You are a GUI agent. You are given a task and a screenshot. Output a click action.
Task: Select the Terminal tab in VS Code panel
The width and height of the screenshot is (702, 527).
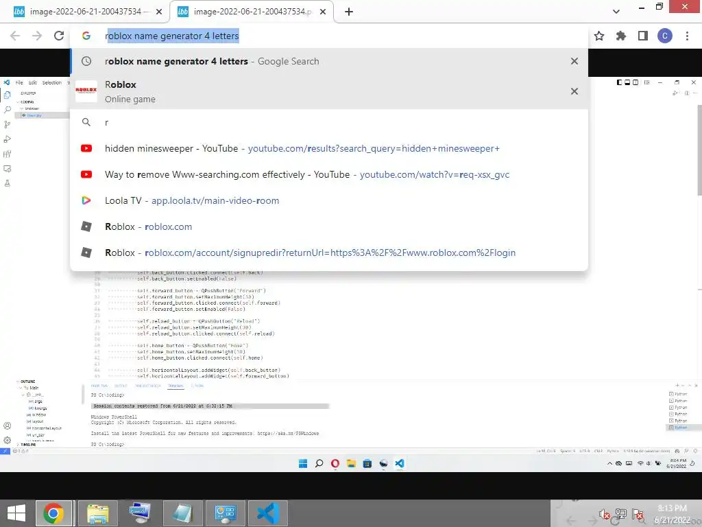click(175, 386)
